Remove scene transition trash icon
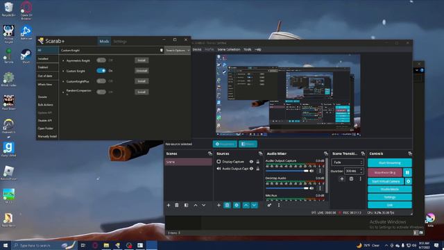This screenshot has width=444, height=250. pos(351,179)
